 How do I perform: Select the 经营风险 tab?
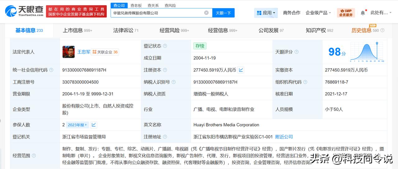pos(174,30)
